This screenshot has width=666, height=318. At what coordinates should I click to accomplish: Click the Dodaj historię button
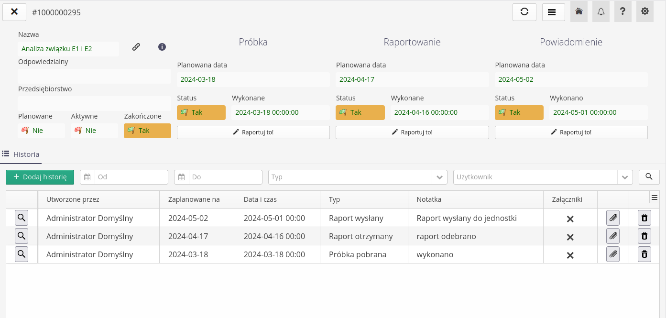point(40,177)
